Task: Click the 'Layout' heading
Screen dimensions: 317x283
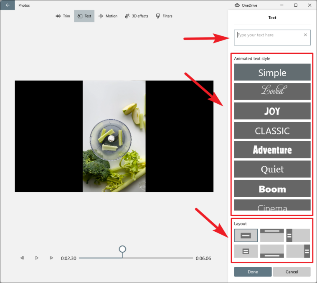Action: [240, 224]
